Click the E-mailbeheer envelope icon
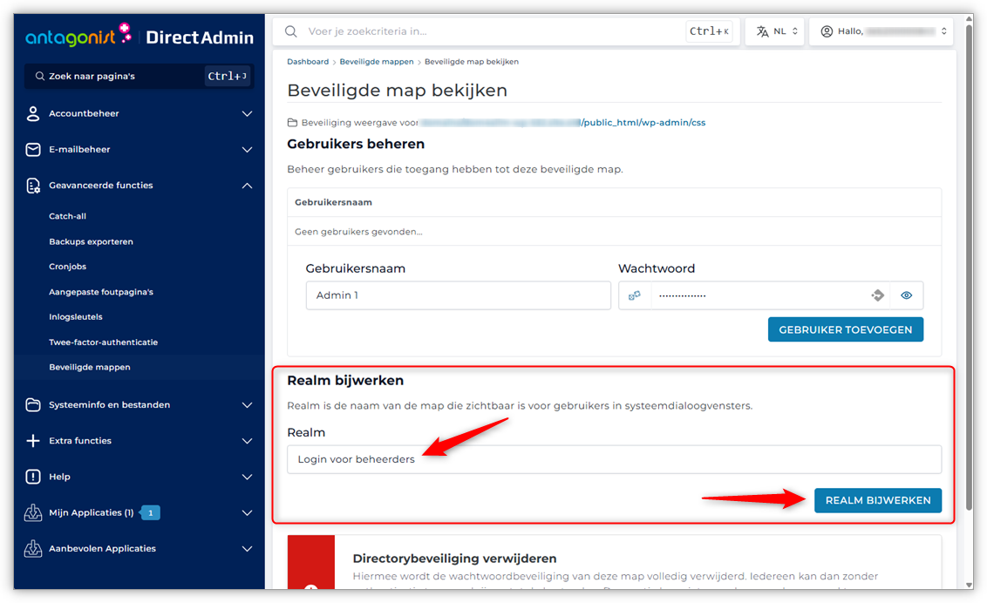The height and width of the screenshot is (603, 987). click(x=33, y=149)
